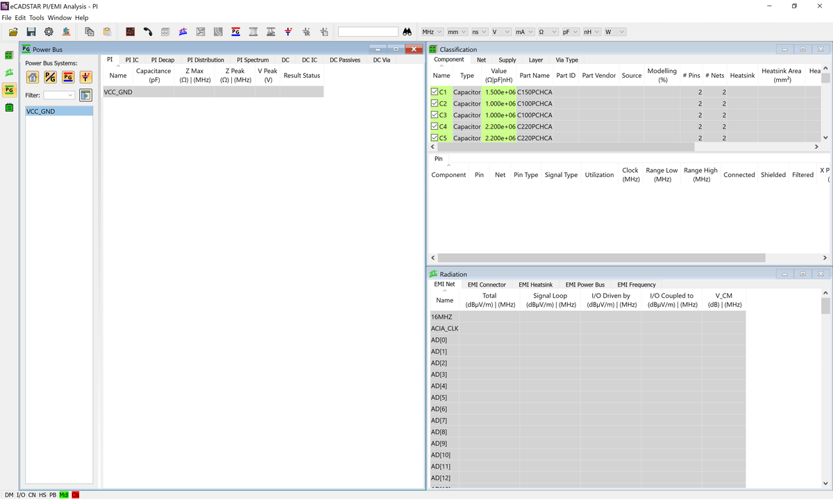Viewport: 833px width, 499px height.
Task: Switch to the PI Decap tab
Action: click(x=162, y=60)
